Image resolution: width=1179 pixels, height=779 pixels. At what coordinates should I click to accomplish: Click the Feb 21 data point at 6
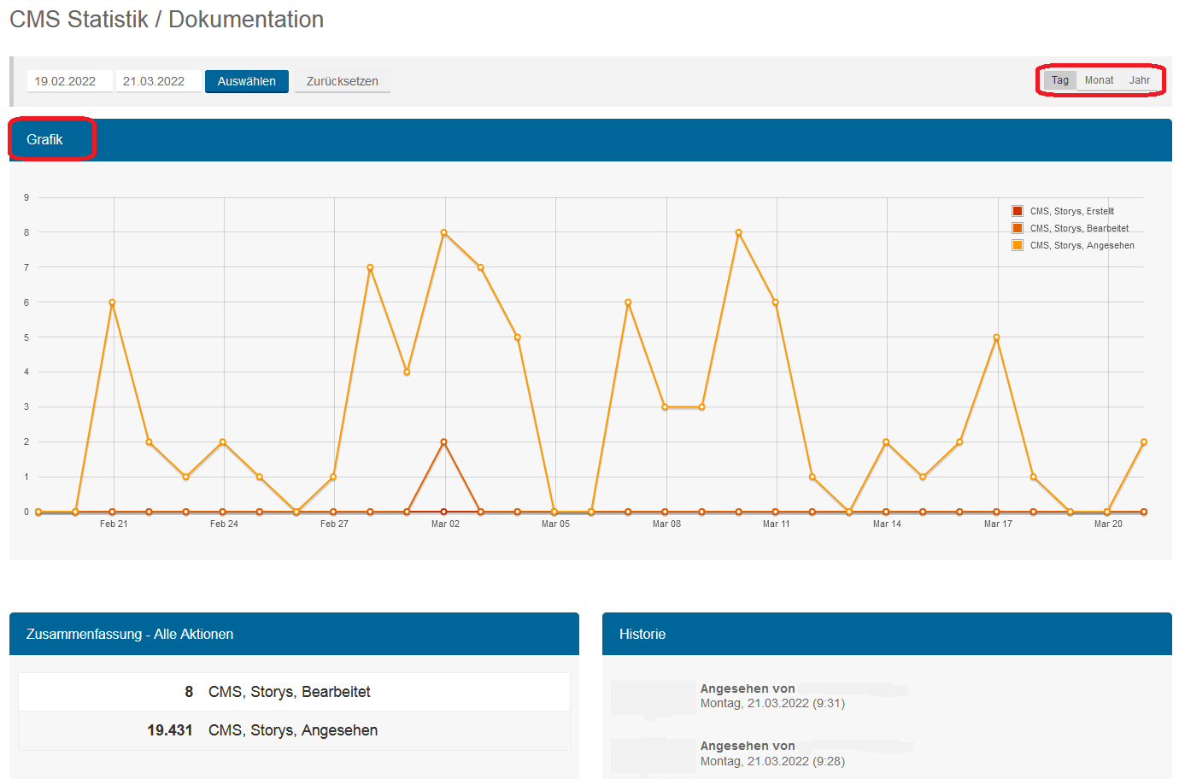[112, 302]
